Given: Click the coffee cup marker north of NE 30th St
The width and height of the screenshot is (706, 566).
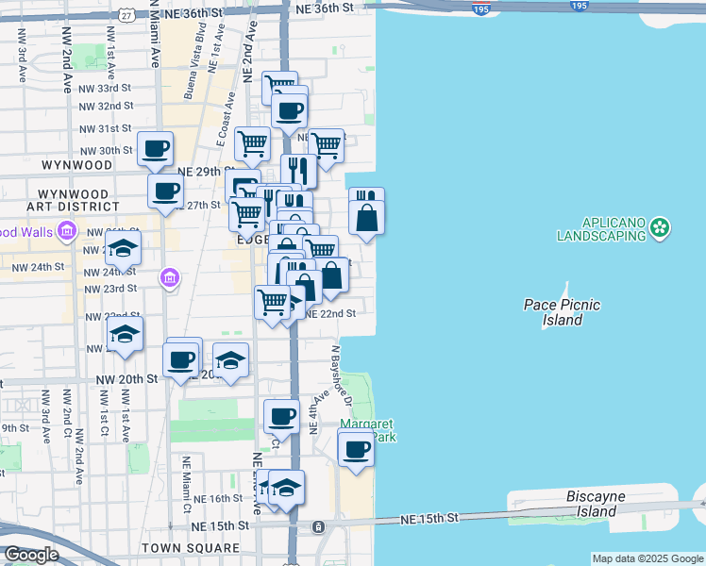Looking at the screenshot, I should point(289,113).
